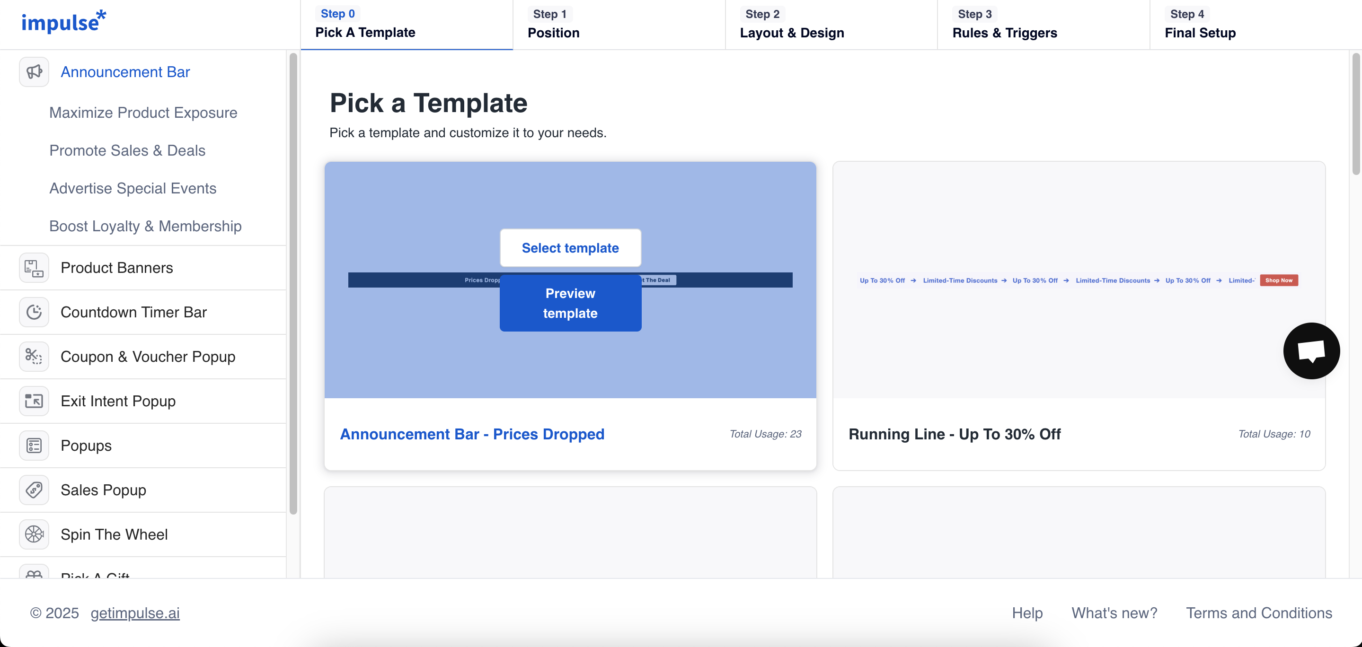This screenshot has height=647, width=1362.
Task: Click the Product Banners icon
Action: click(x=34, y=268)
